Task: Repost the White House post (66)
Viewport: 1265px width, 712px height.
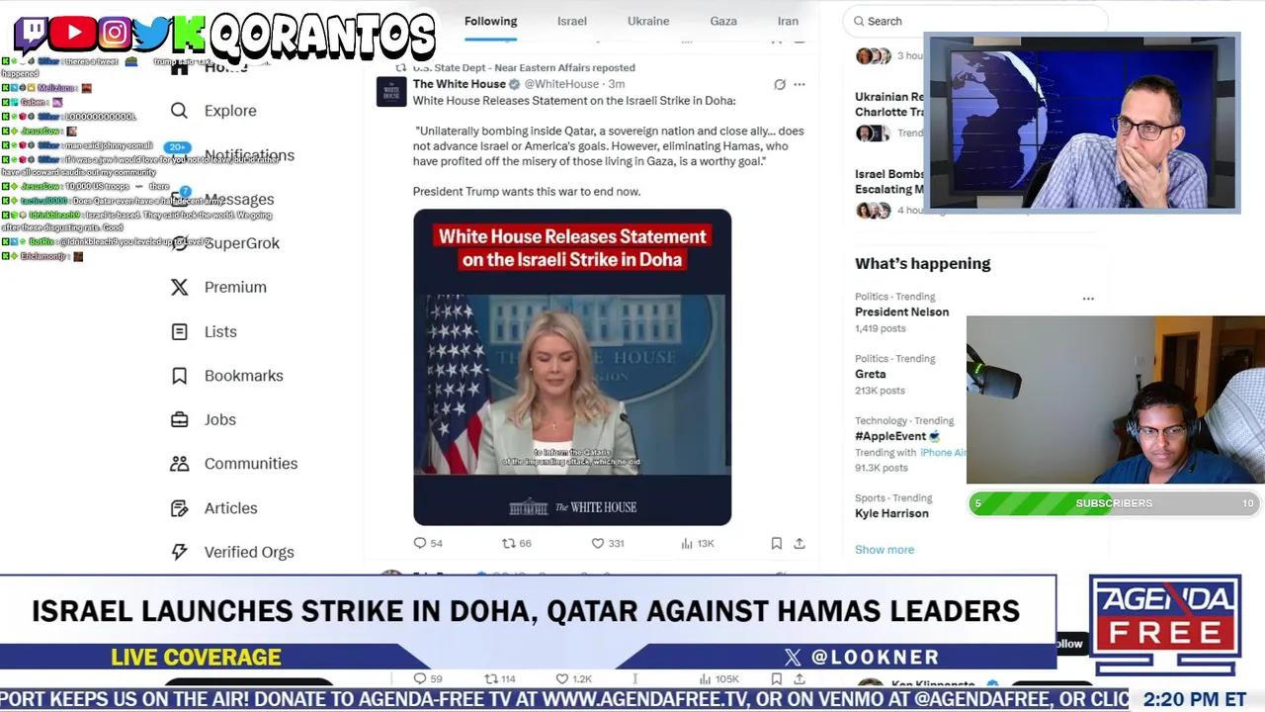Action: pyautogui.click(x=517, y=543)
